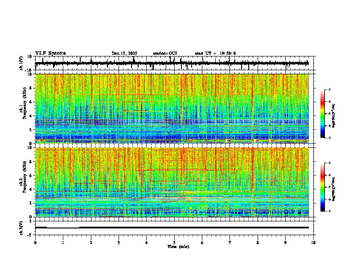The image size is (353, 272).
Task: Select the date "Dec. 15, 2025"
Action: tap(124, 53)
